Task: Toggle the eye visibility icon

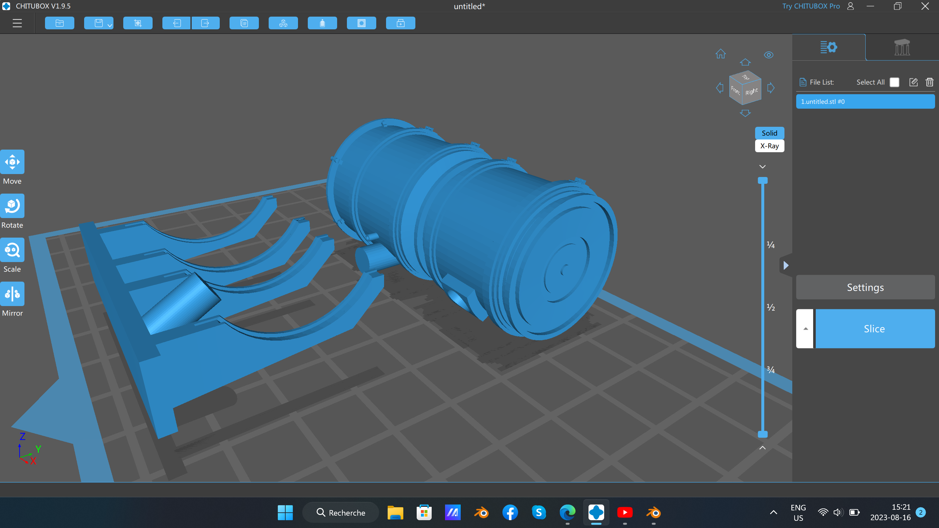Action: click(x=768, y=55)
